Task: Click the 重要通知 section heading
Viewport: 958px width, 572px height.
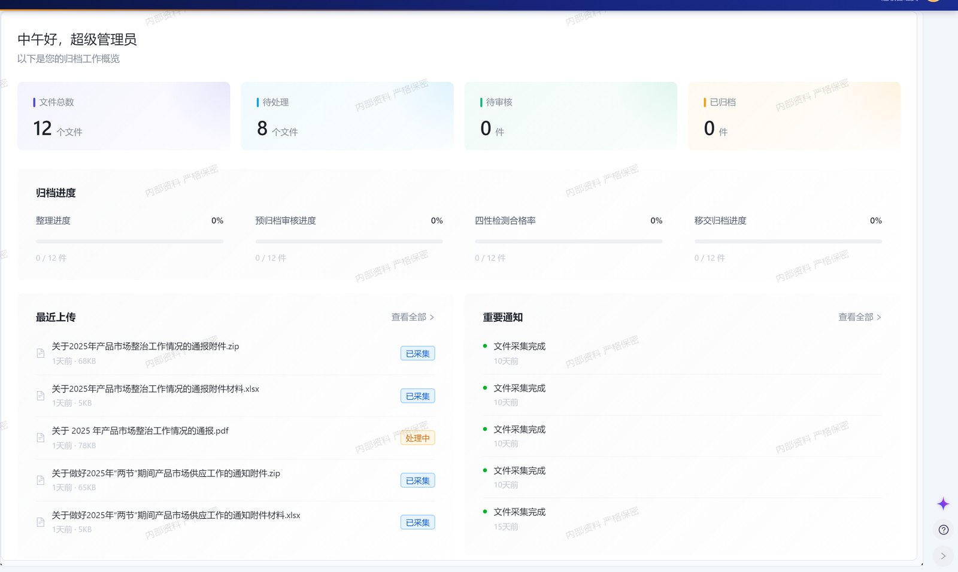Action: click(x=503, y=317)
